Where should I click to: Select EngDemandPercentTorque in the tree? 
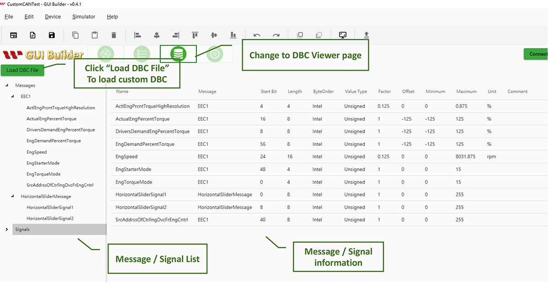click(54, 141)
